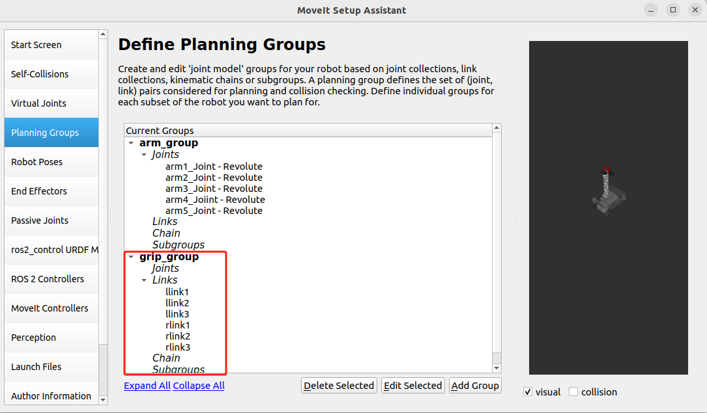Screen dimensions: 707x413
Task: Open End Effectors section
Action: click(51, 191)
